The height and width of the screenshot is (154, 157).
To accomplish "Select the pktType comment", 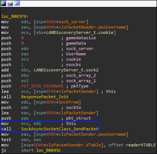I will (80, 86).
